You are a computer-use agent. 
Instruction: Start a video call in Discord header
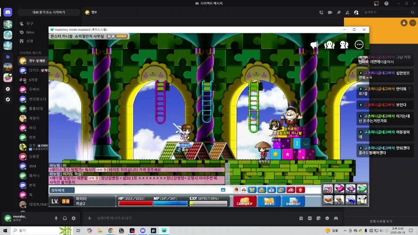330,12
